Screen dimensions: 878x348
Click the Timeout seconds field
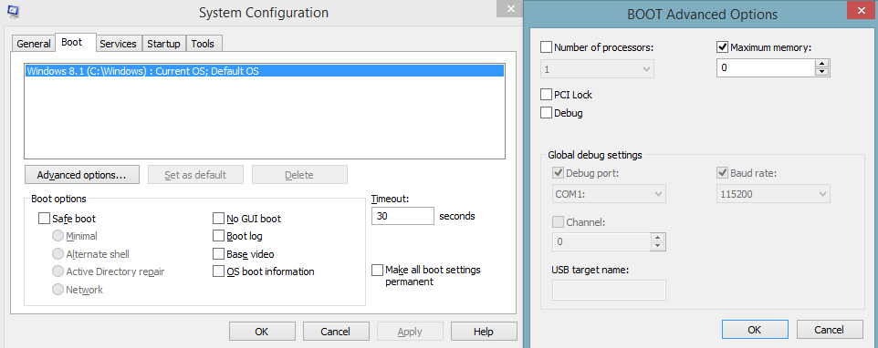402,216
